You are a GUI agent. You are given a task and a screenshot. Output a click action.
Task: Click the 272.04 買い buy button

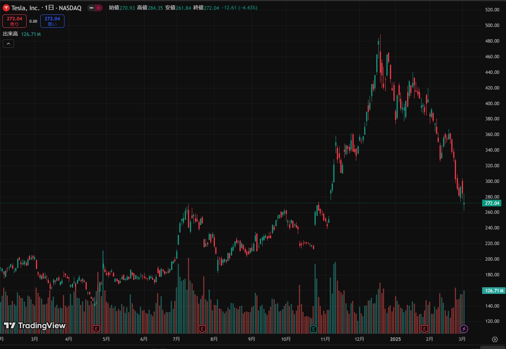coord(52,21)
